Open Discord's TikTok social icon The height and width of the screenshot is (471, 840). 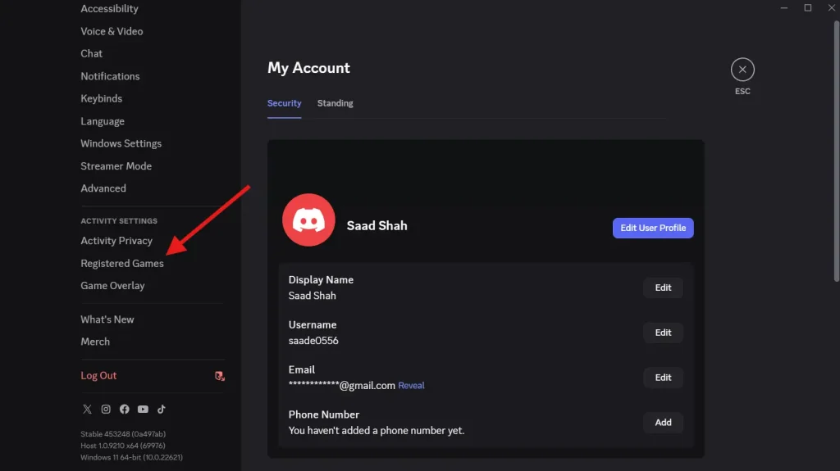162,409
